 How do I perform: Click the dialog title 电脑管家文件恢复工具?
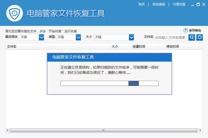[73, 57]
